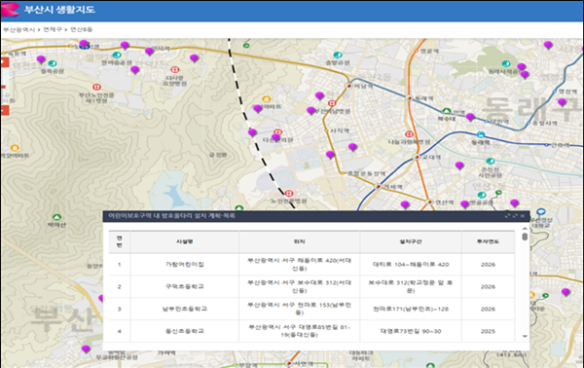Click scroll-down arrow in list panel
Image resolution: width=584 pixels, height=368 pixels.
525,336
